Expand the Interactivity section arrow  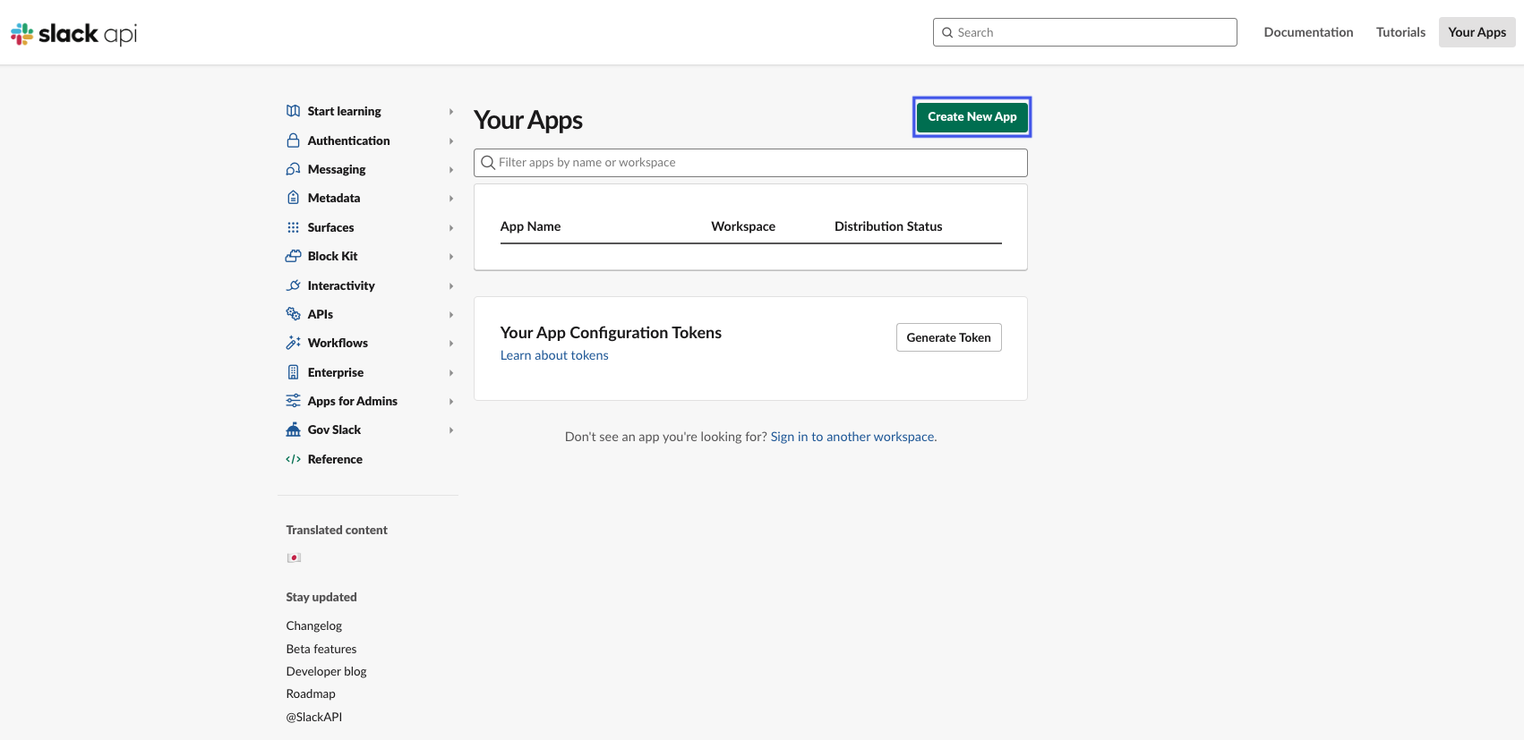click(x=451, y=286)
